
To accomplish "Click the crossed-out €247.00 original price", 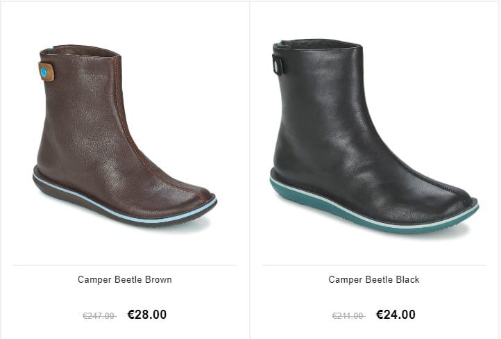I will coord(99,316).
